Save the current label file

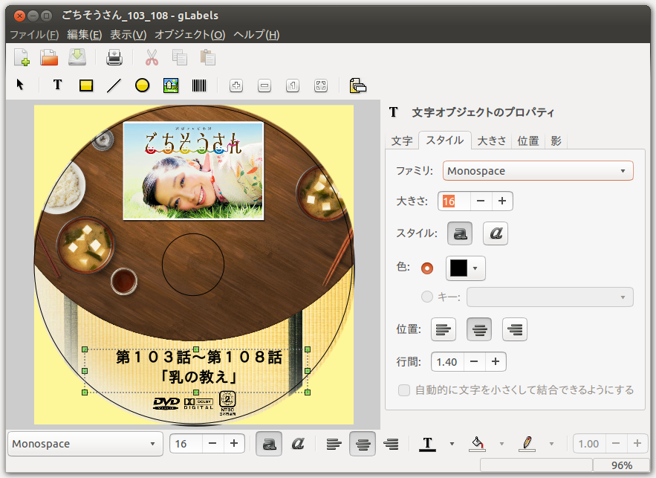click(x=77, y=57)
